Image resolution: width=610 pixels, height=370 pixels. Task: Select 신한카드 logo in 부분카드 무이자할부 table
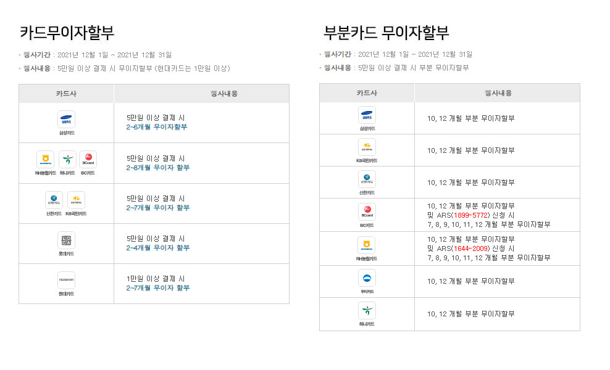[x=367, y=179]
